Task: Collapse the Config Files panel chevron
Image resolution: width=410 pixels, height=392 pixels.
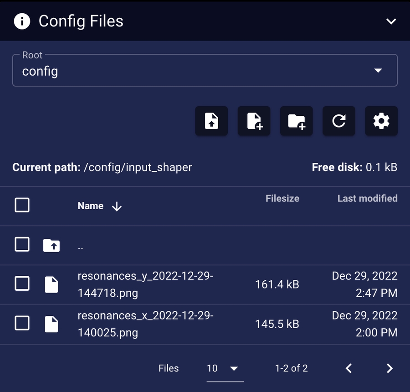Action: click(x=391, y=21)
